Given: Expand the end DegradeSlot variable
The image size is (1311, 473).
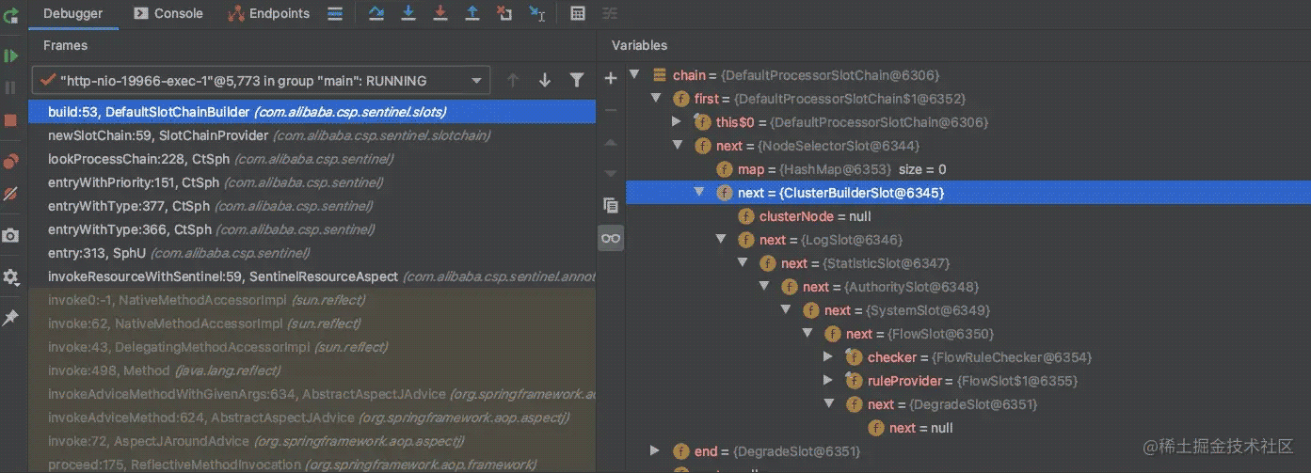Looking at the screenshot, I should click(x=655, y=451).
